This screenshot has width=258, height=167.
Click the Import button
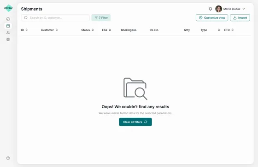pyautogui.click(x=240, y=18)
